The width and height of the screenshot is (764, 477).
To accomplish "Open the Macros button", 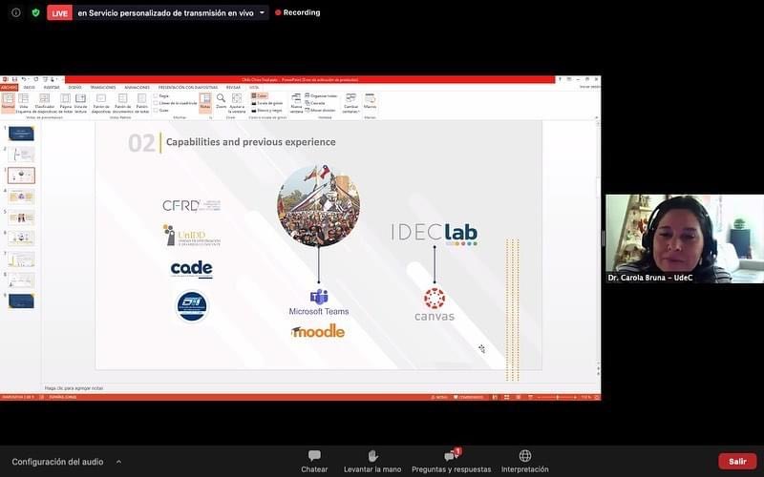I will (370, 101).
